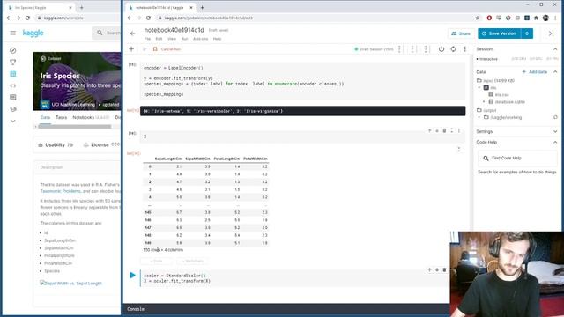Move the StandardScaler cell down
Viewport: 564px width, 317px height.
click(437, 269)
